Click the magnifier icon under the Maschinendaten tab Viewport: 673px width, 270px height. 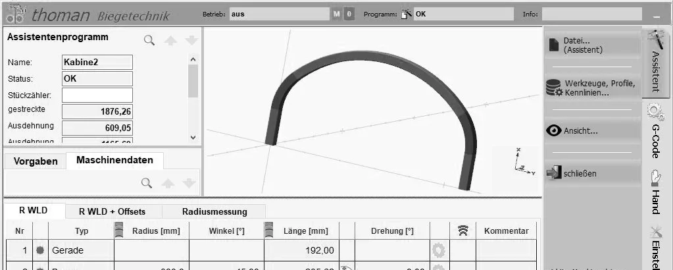tap(147, 182)
